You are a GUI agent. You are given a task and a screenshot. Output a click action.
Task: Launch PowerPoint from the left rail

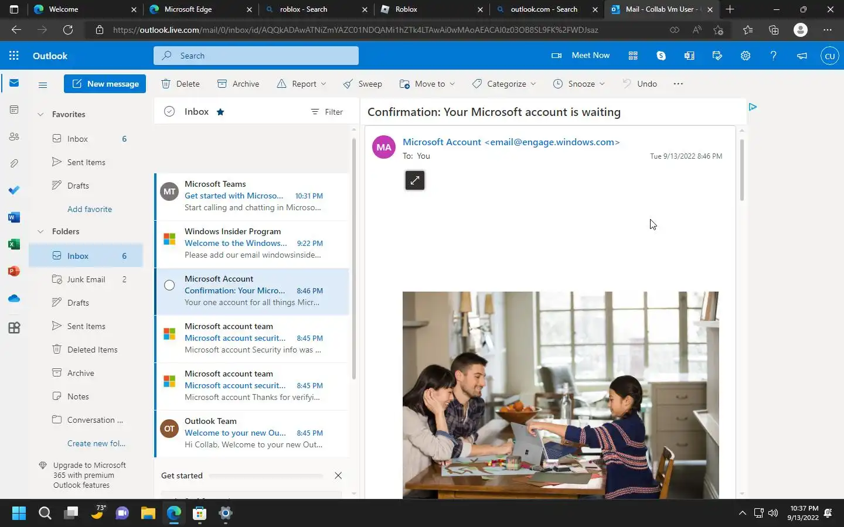coord(14,271)
